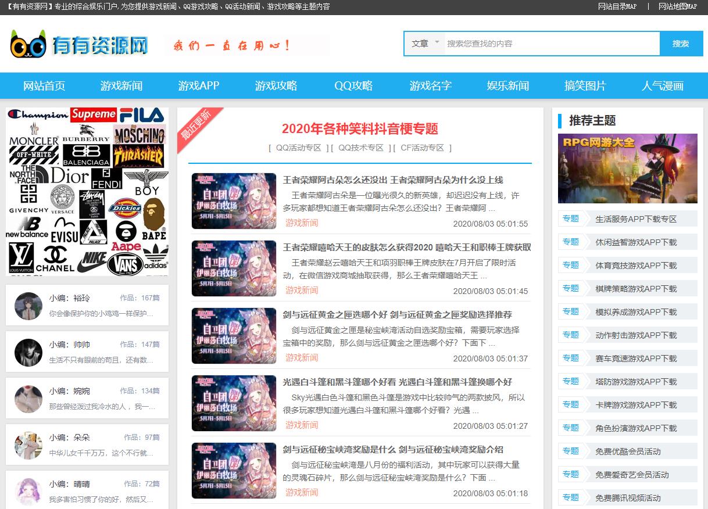Click thumbnail for 光遇白斗篷 article
This screenshot has width=708, height=509.
coord(234,403)
